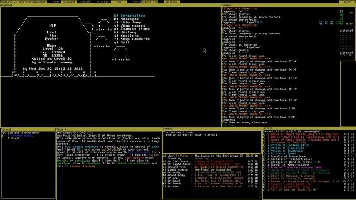Click Amulet of Resist Lightning equipment row

(x=211, y=167)
